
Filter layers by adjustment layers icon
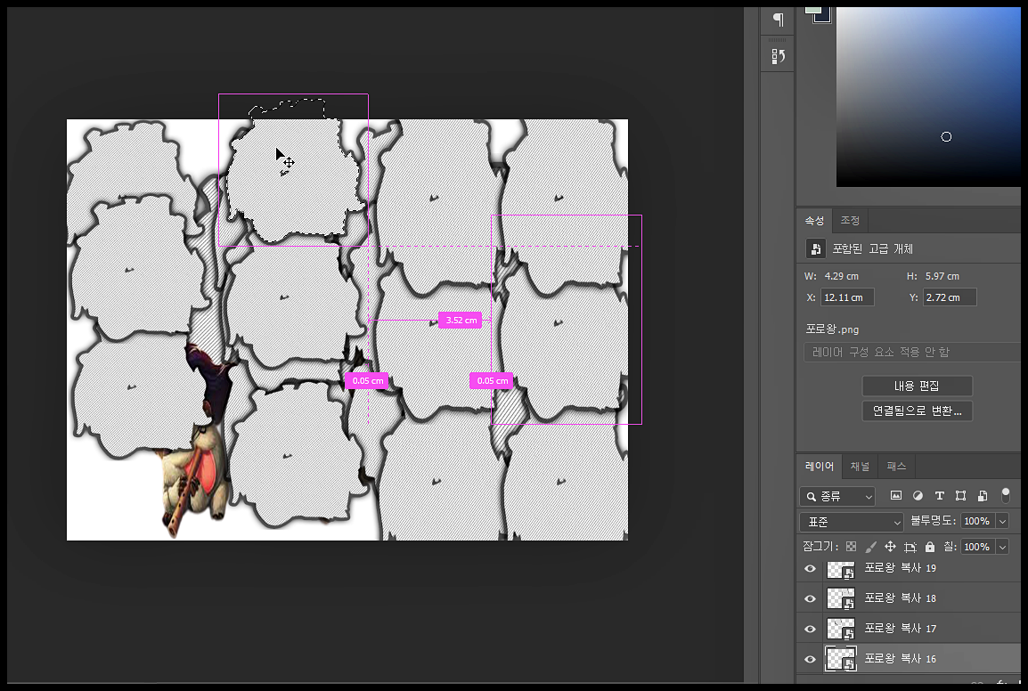pyautogui.click(x=918, y=496)
